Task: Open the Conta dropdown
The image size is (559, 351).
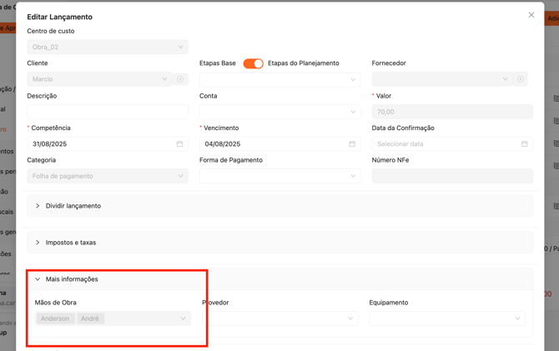Action: [279, 112]
